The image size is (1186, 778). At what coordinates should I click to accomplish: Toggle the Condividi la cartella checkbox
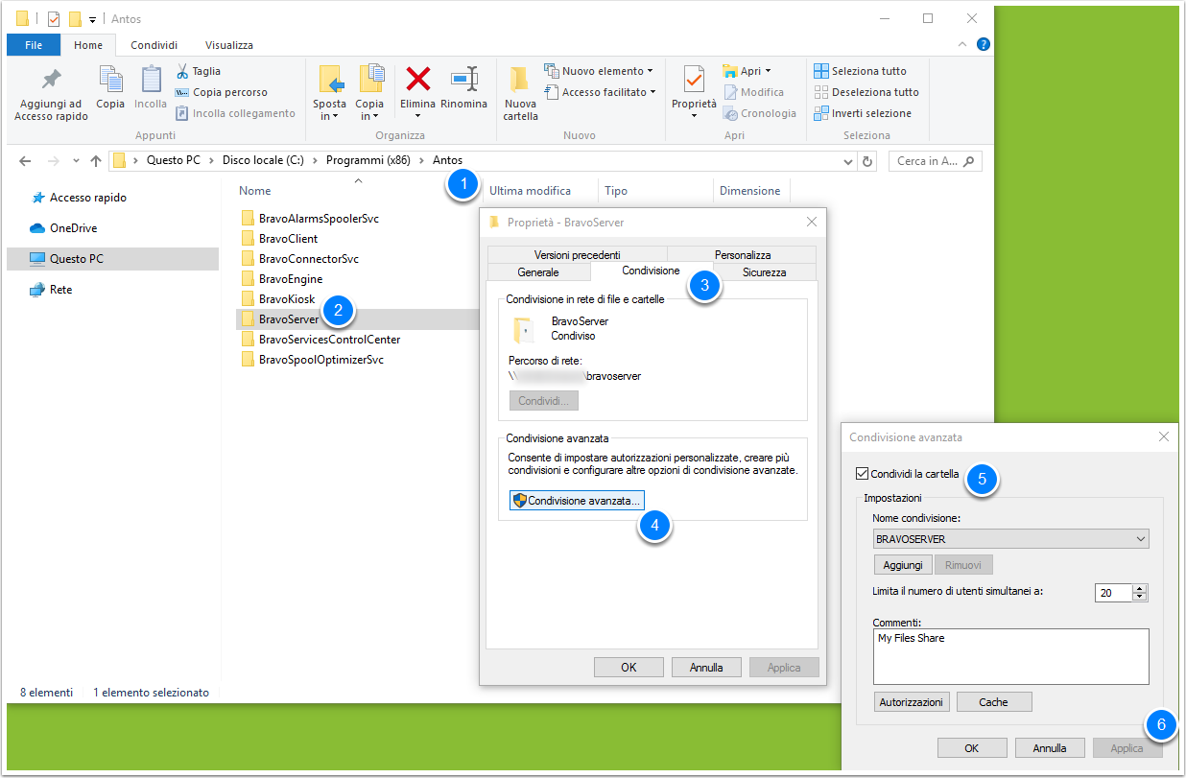pos(863,474)
